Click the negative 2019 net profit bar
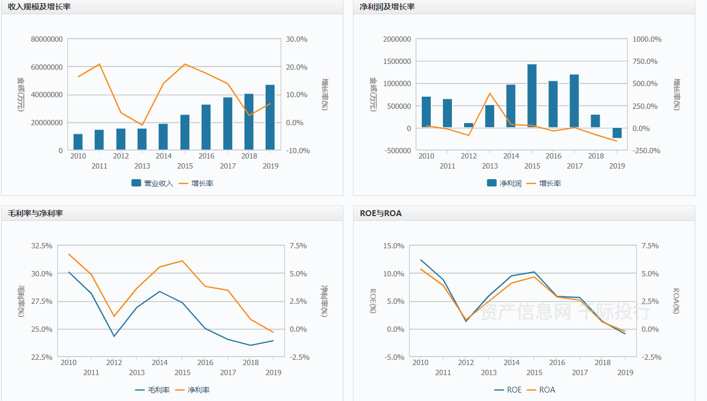The image size is (707, 401). pyautogui.click(x=617, y=133)
